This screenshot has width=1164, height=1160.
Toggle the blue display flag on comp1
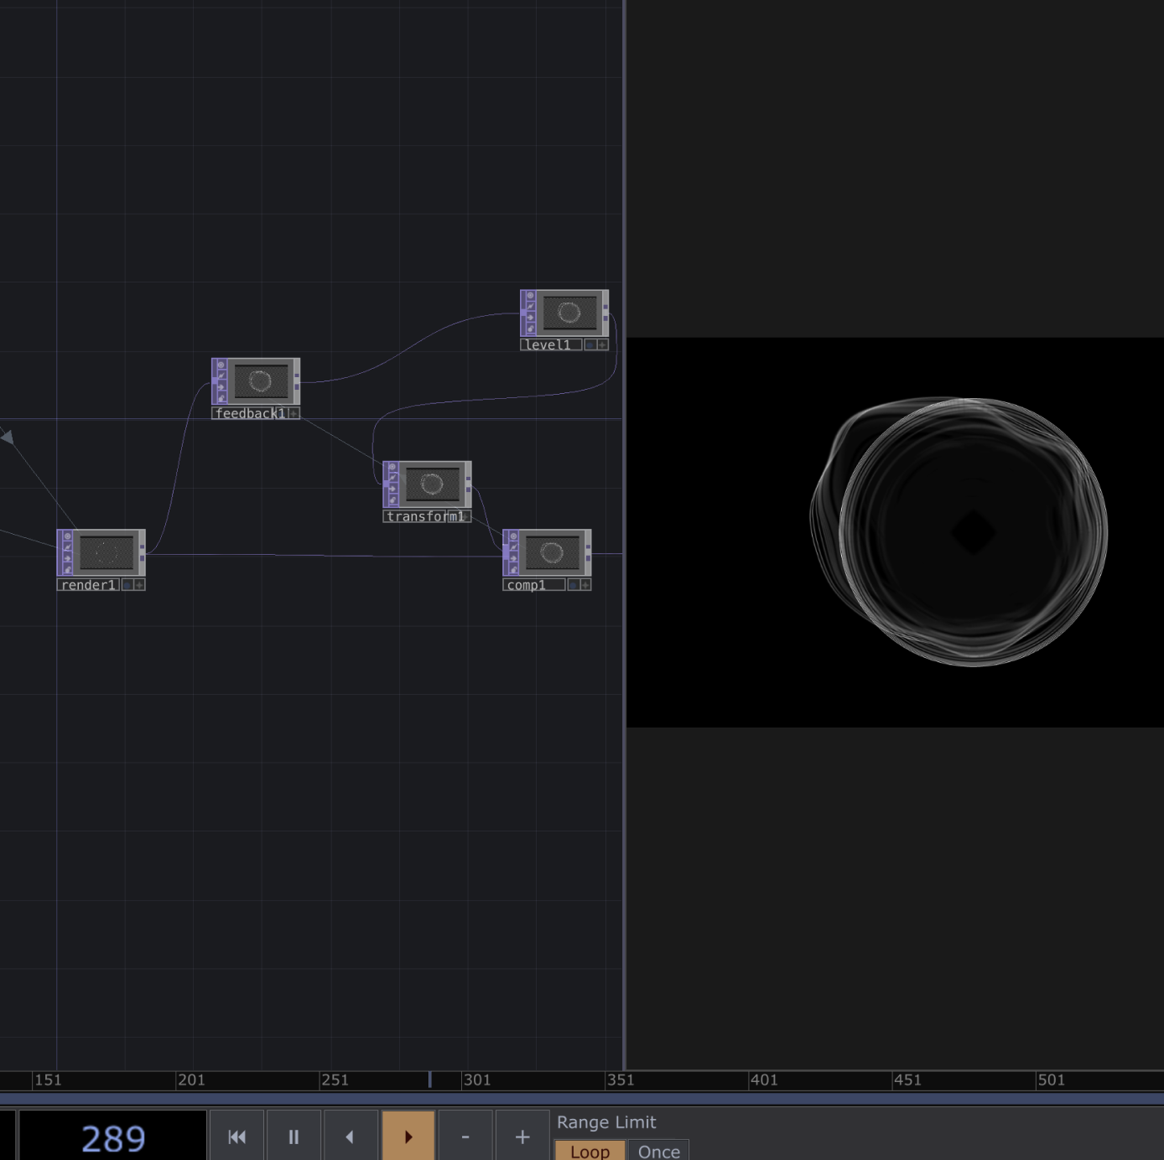tap(574, 585)
